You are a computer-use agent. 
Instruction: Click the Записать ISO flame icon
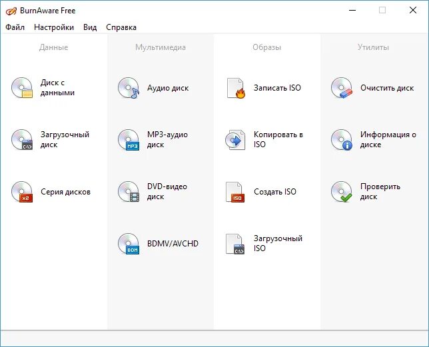pos(236,88)
